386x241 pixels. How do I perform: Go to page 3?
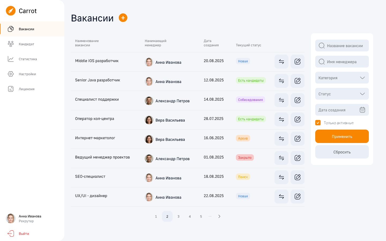coord(179,216)
